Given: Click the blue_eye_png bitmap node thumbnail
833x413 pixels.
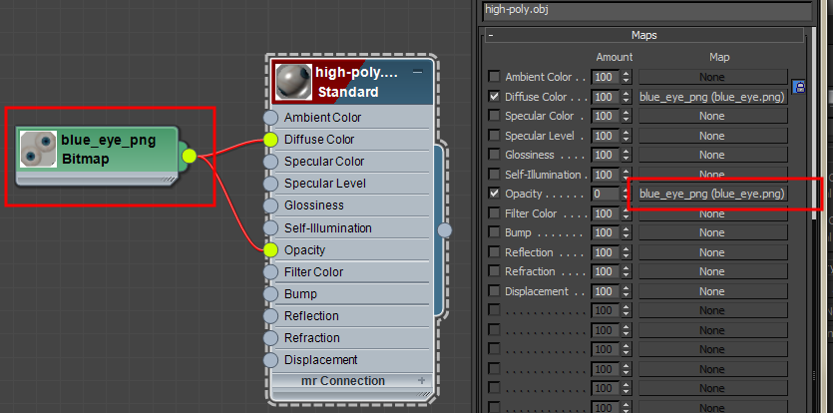Looking at the screenshot, I should pos(39,150).
